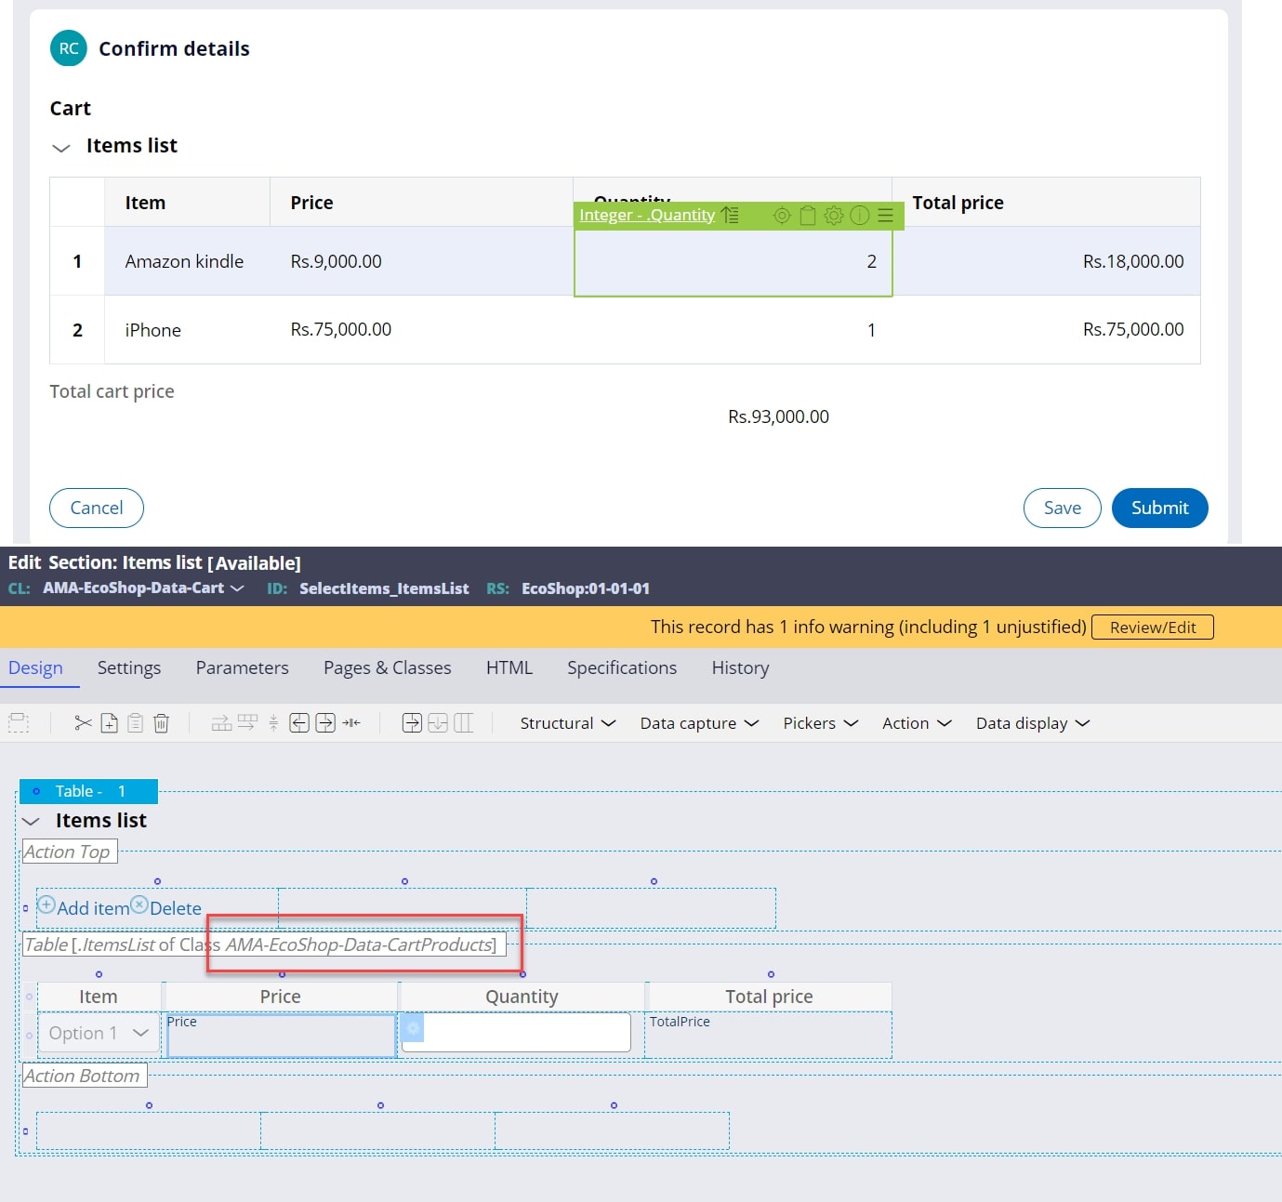Image resolution: width=1282 pixels, height=1202 pixels.
Task: Click the trash delete icon in toolbar
Action: coord(161,723)
